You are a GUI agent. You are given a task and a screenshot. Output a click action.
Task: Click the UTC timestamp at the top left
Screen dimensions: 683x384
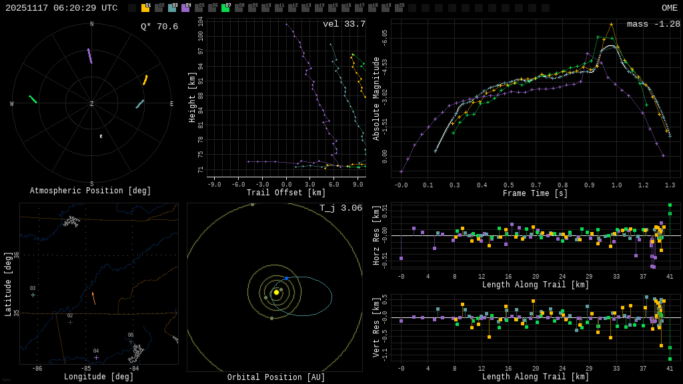61,8
